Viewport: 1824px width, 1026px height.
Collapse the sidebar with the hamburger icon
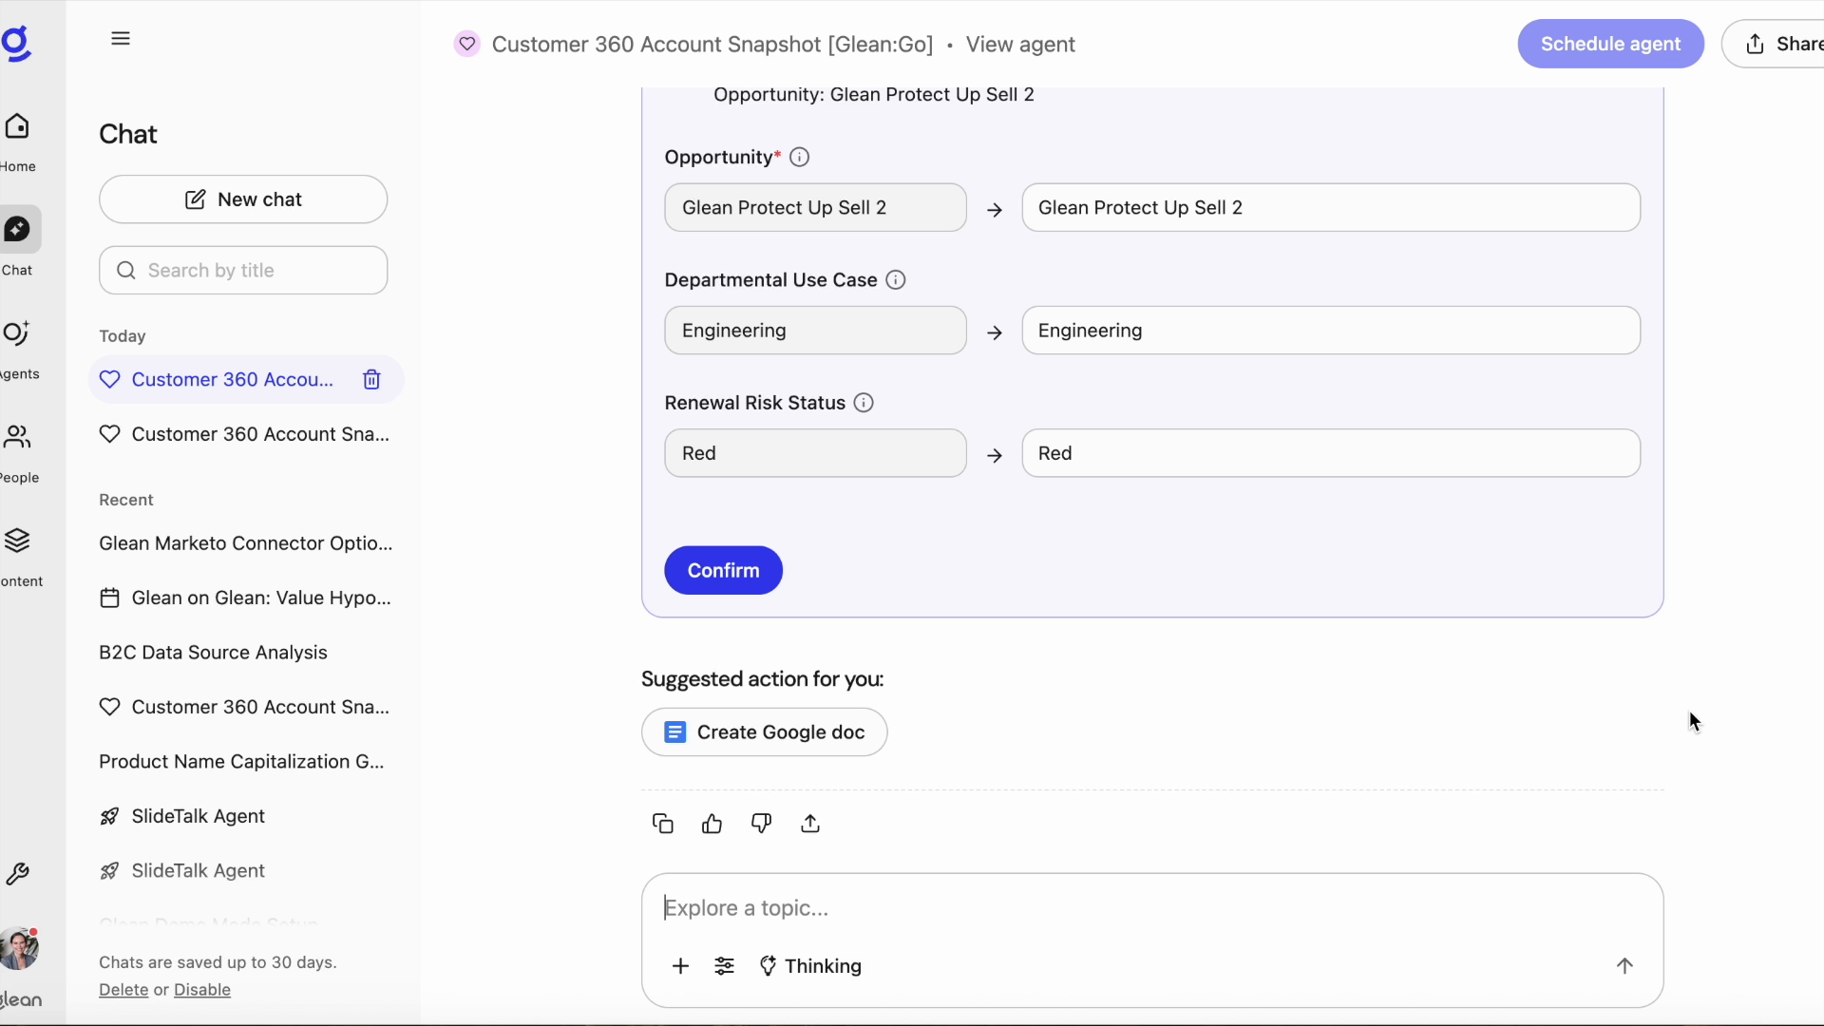pos(122,38)
